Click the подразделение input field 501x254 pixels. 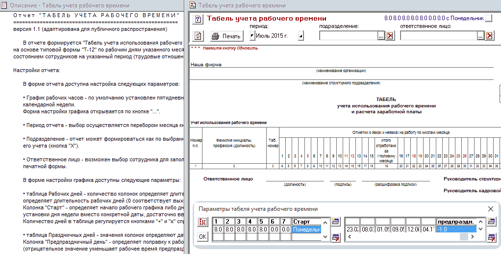349,36
